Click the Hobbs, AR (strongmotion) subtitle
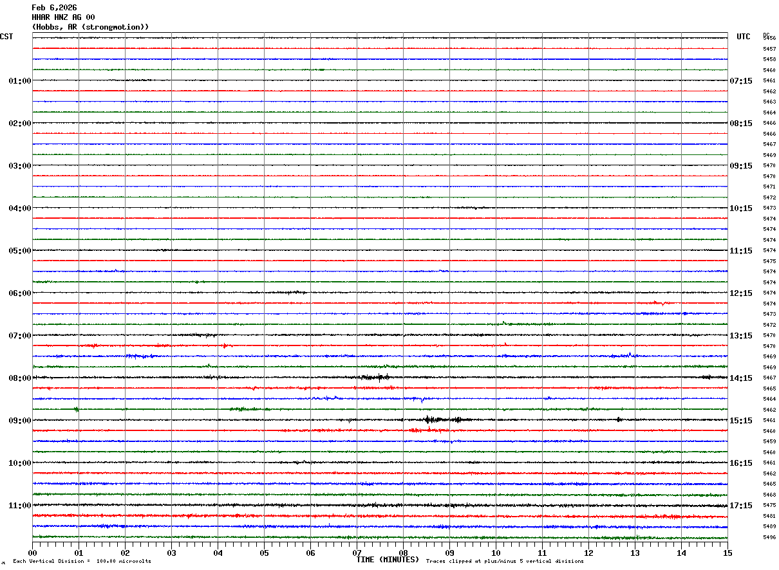The image size is (779, 570). coord(90,27)
